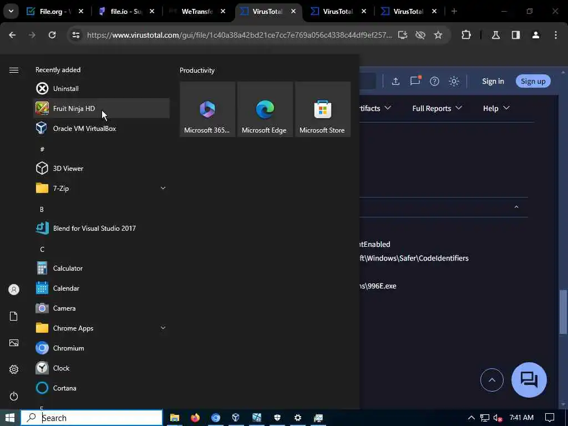568x426 pixels.
Task: Click VirusTotal upload file icon
Action: pos(395,81)
